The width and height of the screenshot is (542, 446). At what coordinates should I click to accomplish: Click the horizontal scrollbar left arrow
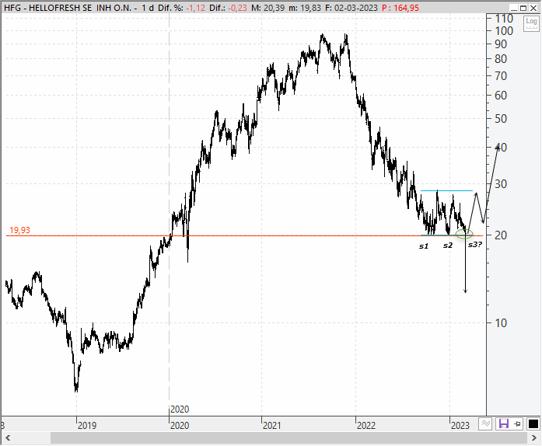tap(8, 438)
